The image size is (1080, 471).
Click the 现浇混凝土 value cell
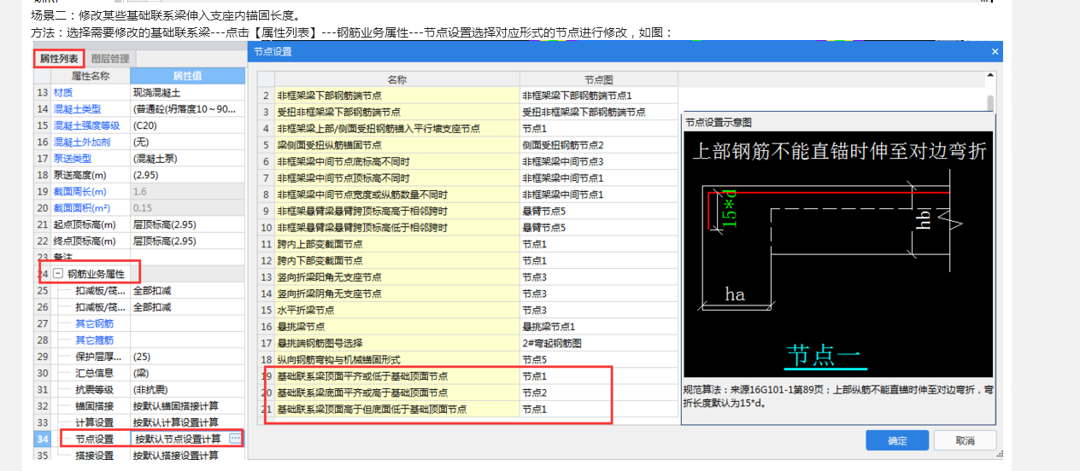tap(187, 92)
